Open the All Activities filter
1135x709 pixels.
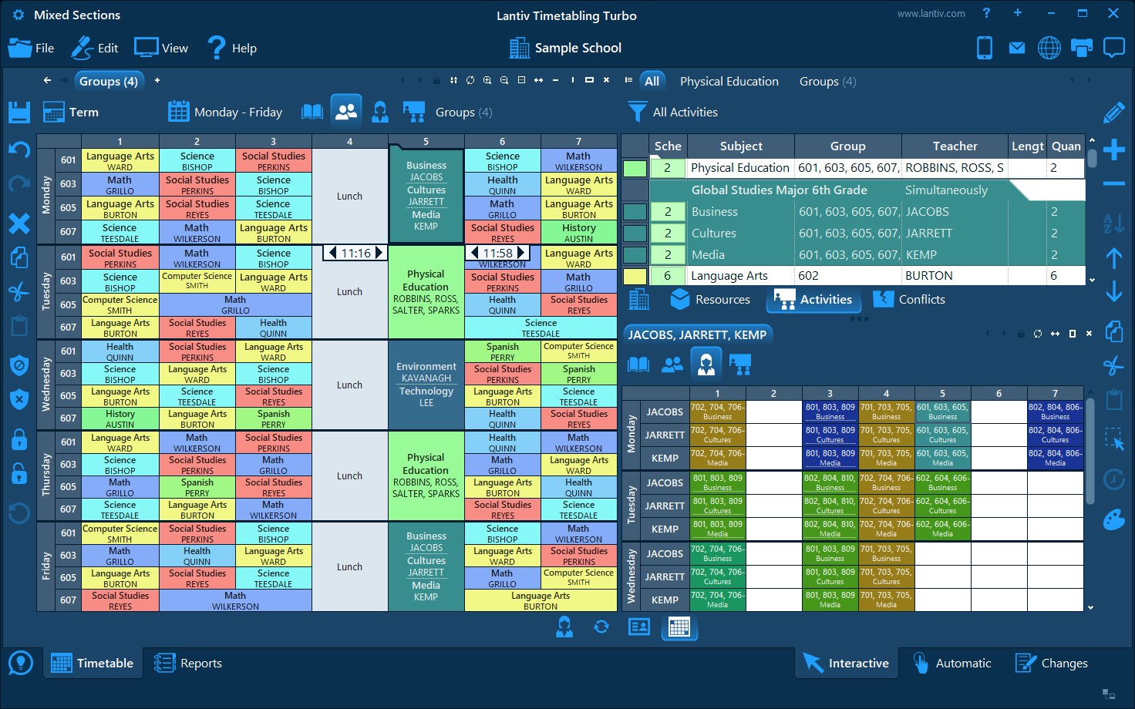point(672,113)
